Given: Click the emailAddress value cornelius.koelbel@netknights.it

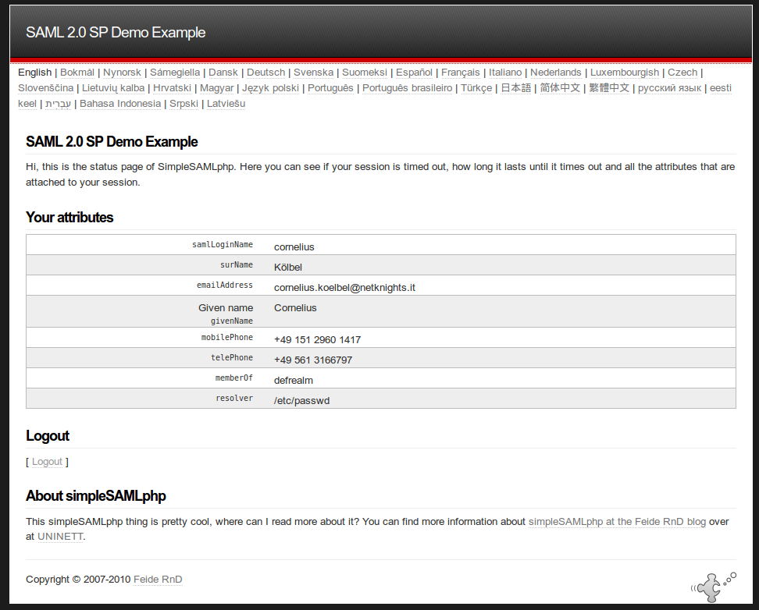Looking at the screenshot, I should pyautogui.click(x=344, y=287).
